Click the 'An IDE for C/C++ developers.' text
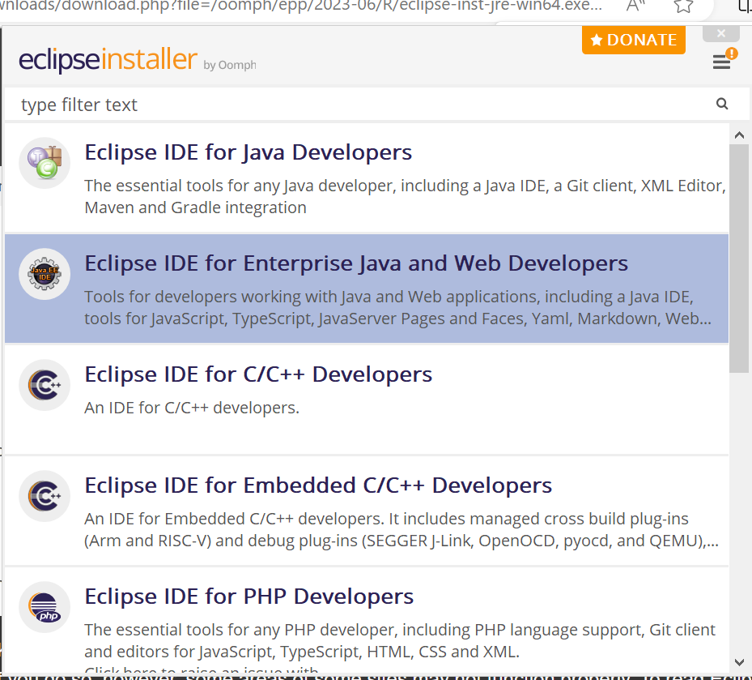The image size is (752, 680). [x=192, y=408]
